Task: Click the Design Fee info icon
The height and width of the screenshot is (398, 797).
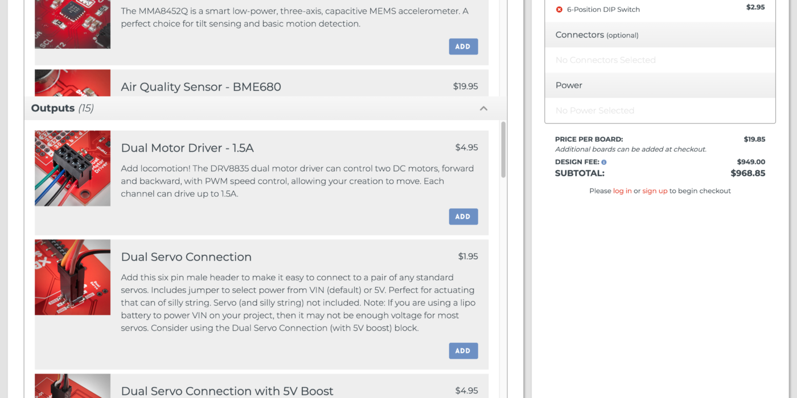Action: coord(604,162)
